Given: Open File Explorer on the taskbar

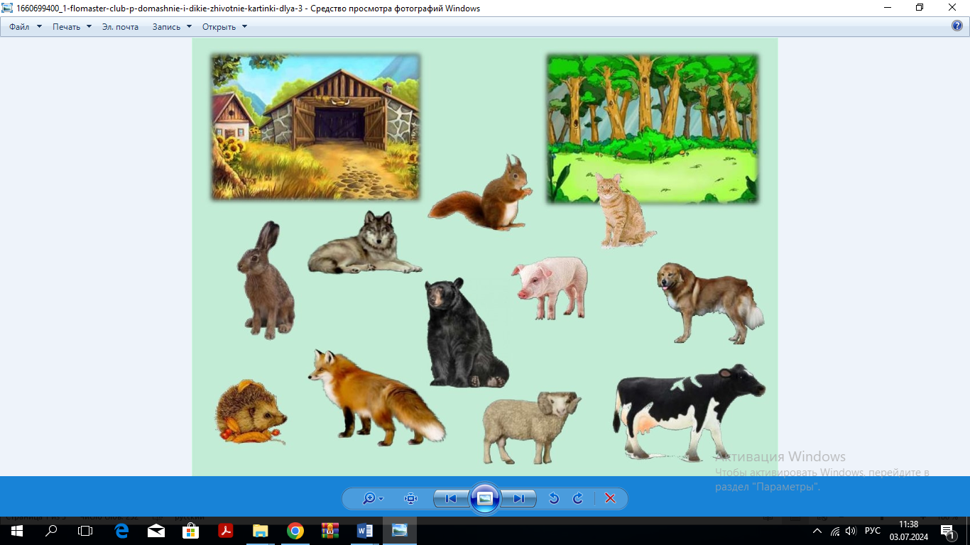Looking at the screenshot, I should pos(261,531).
